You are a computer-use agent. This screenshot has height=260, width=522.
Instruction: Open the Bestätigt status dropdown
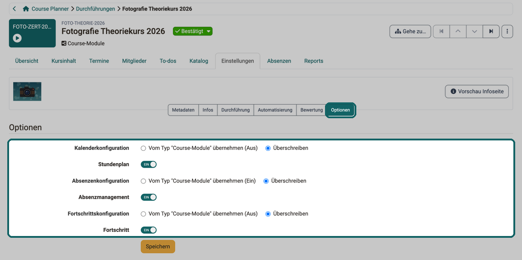click(x=192, y=31)
